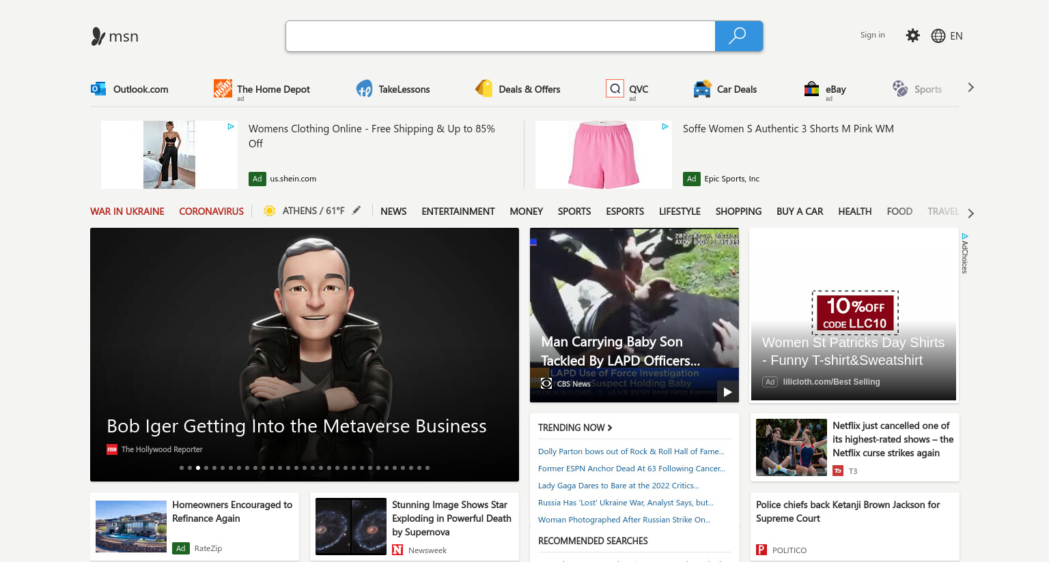
Task: Click RECOMMENDED SEARCHES heading
Action: click(x=593, y=541)
